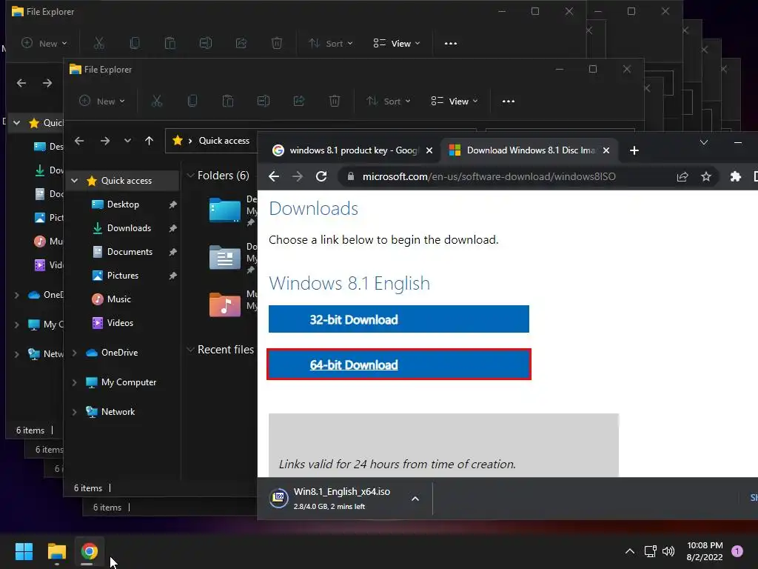
Task: Click the 64-bit Download button
Action: [x=399, y=365]
